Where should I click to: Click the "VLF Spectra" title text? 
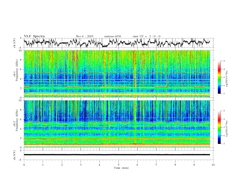coord(34,36)
